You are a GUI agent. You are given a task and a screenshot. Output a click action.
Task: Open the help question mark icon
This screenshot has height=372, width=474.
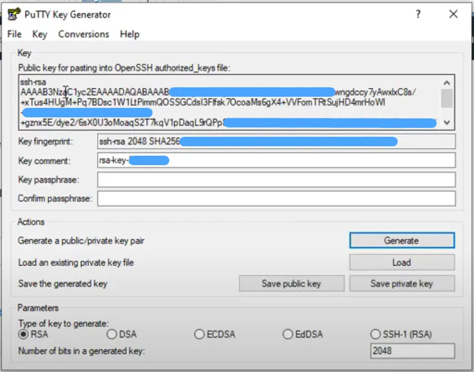coord(418,14)
